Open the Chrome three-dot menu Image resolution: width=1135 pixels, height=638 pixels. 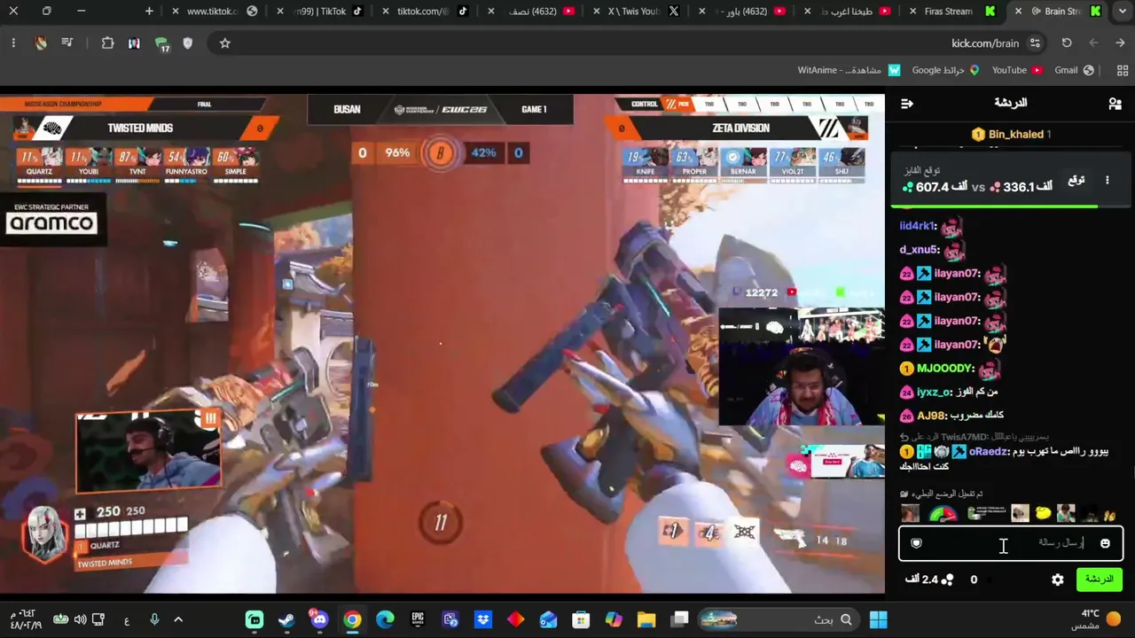pos(13,43)
